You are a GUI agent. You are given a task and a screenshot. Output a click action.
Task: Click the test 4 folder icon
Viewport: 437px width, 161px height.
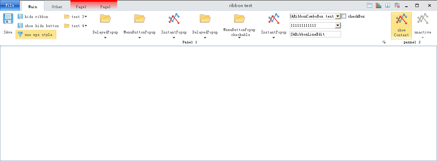pyautogui.click(x=67, y=26)
